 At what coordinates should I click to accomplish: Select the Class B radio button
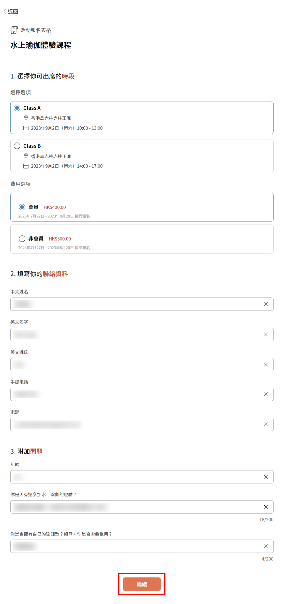pyautogui.click(x=17, y=146)
